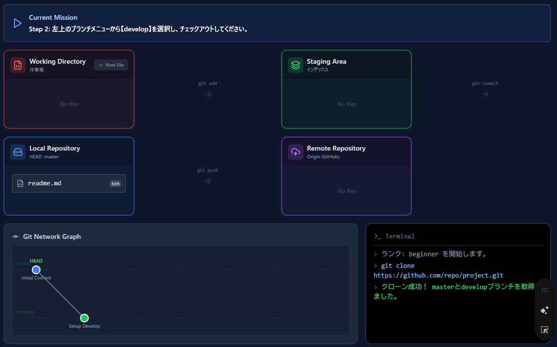This screenshot has width=557, height=347.
Task: Click the Remote Repository cloud upload icon
Action: (x=295, y=152)
